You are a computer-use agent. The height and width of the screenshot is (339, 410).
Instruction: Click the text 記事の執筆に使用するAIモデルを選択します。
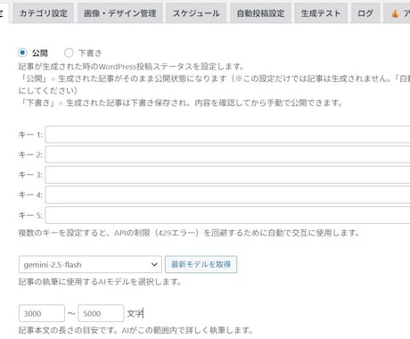[100, 282]
